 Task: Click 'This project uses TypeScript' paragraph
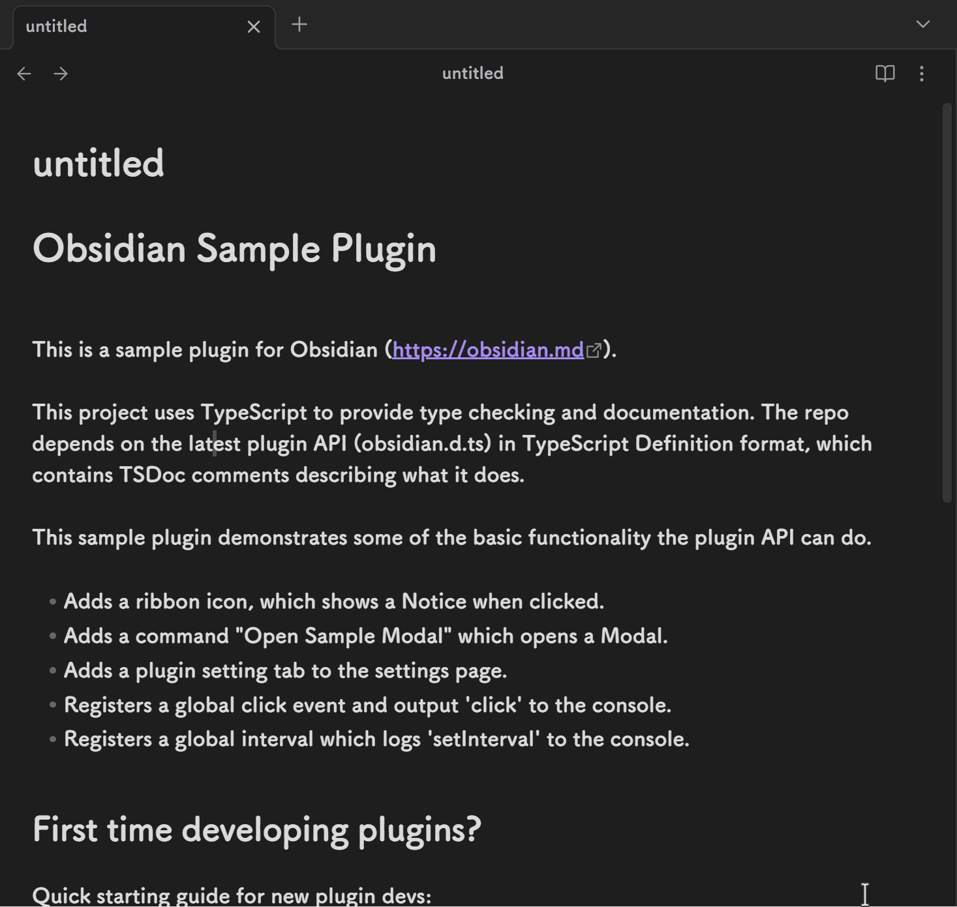click(x=452, y=444)
